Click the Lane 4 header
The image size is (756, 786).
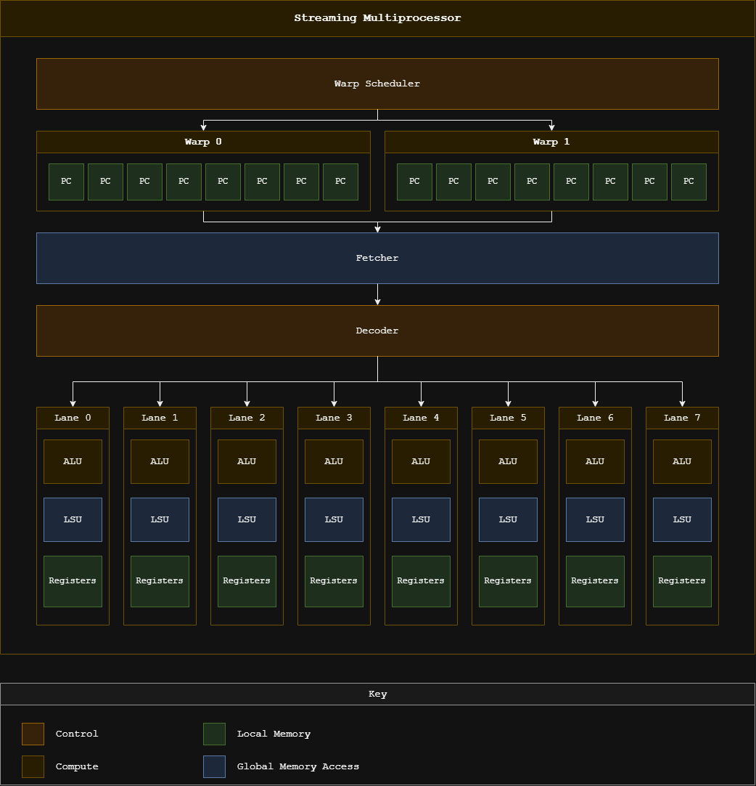pos(421,418)
